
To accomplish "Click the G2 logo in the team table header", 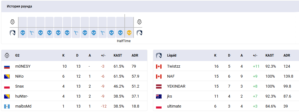I will 7,55.
